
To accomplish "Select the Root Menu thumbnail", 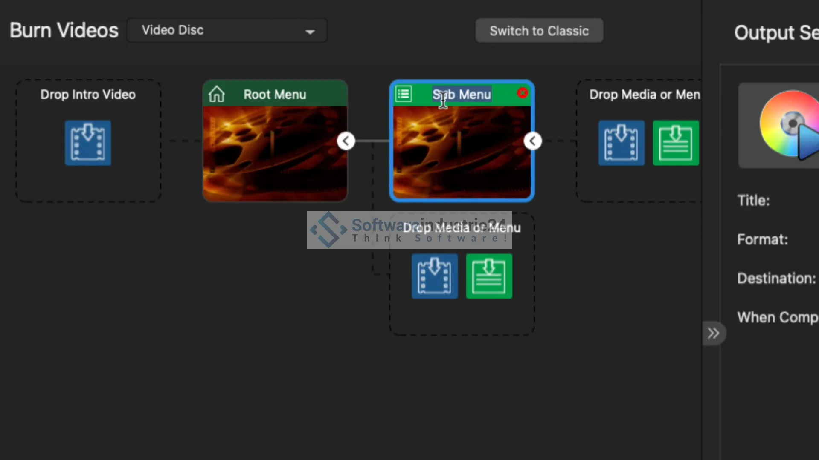I will pos(275,153).
